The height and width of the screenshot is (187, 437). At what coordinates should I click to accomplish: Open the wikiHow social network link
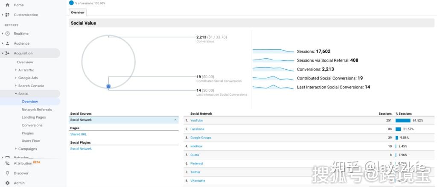[197, 146]
